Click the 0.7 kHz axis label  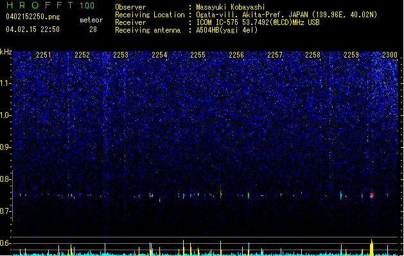click(x=6, y=211)
